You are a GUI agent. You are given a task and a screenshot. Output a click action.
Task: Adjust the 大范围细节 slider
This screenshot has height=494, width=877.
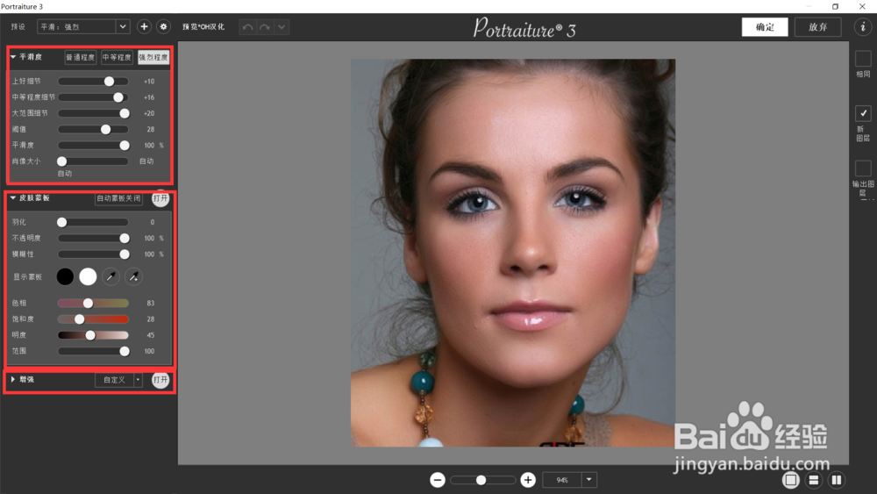tap(94, 113)
